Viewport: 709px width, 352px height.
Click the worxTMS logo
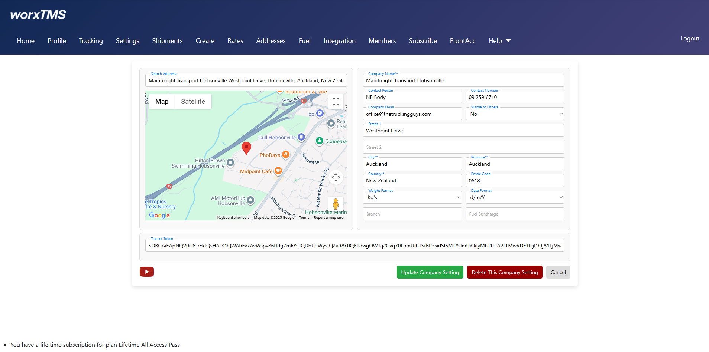click(38, 14)
